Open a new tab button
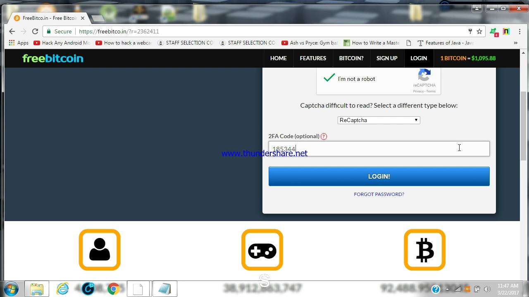529x297 pixels. [x=98, y=18]
